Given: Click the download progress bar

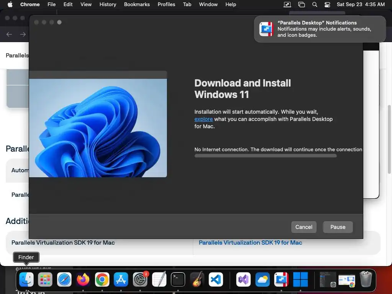Looking at the screenshot, I should [x=266, y=156].
